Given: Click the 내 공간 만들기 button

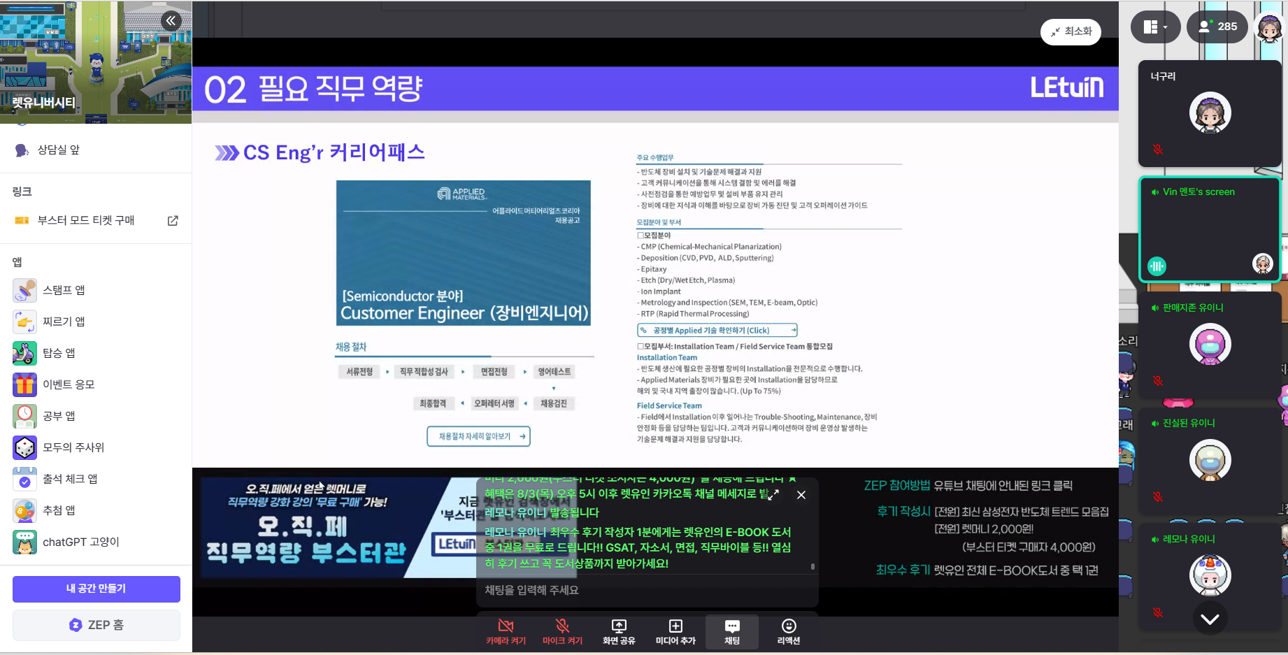Looking at the screenshot, I should pos(96,589).
